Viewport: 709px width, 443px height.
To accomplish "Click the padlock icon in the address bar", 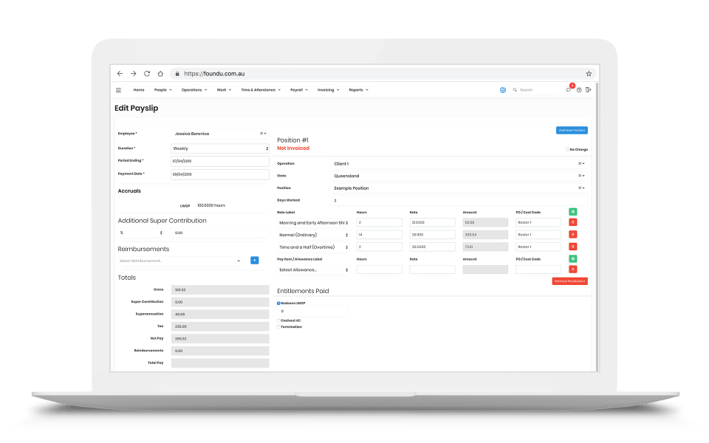I will (x=177, y=74).
